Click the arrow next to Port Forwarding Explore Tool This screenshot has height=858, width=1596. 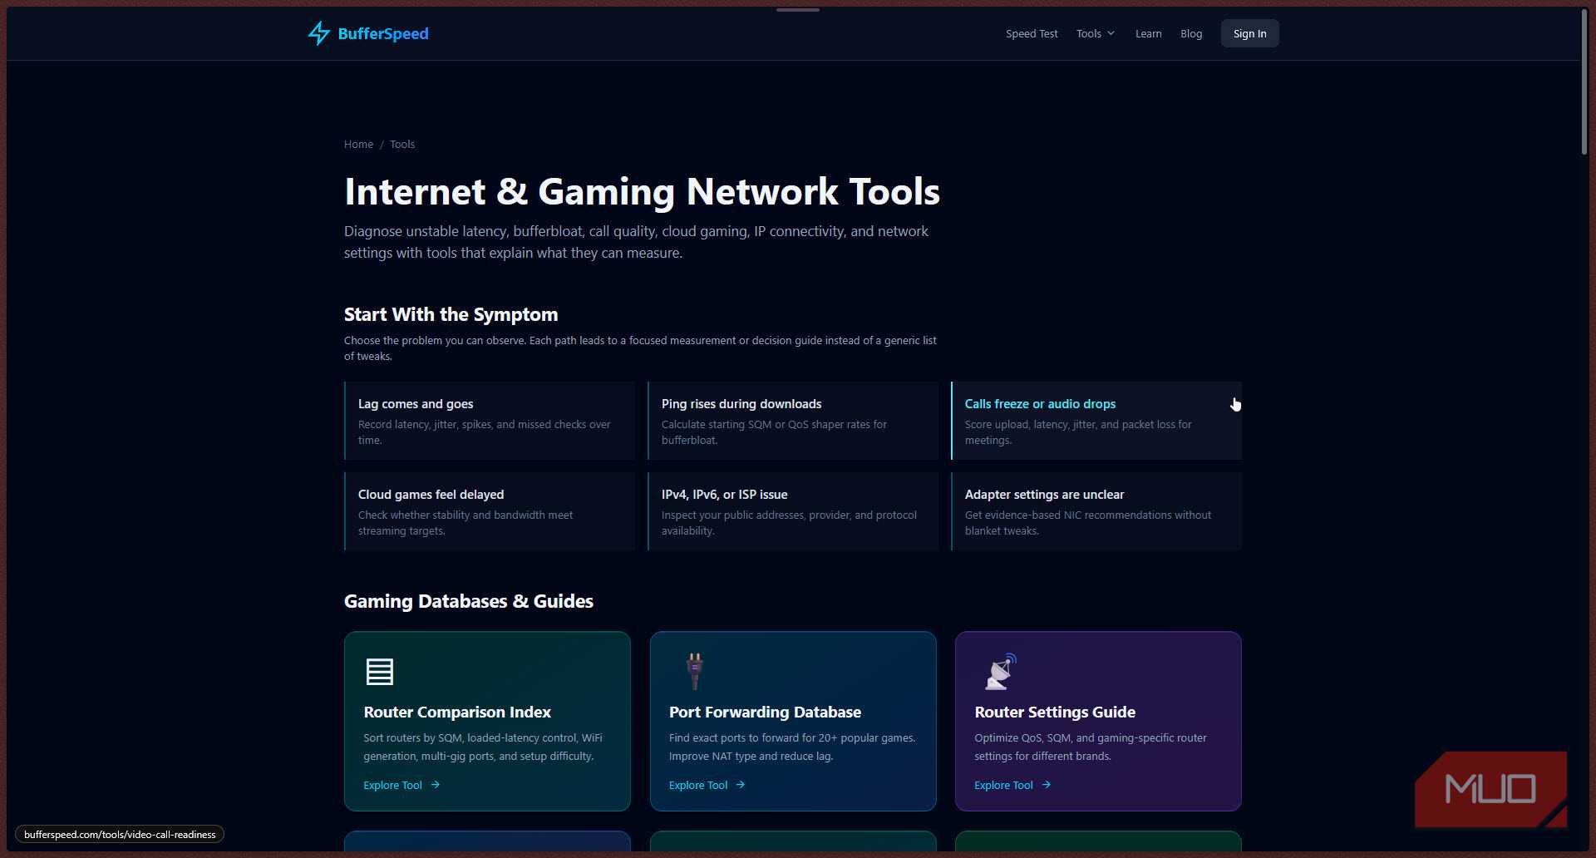tap(740, 785)
